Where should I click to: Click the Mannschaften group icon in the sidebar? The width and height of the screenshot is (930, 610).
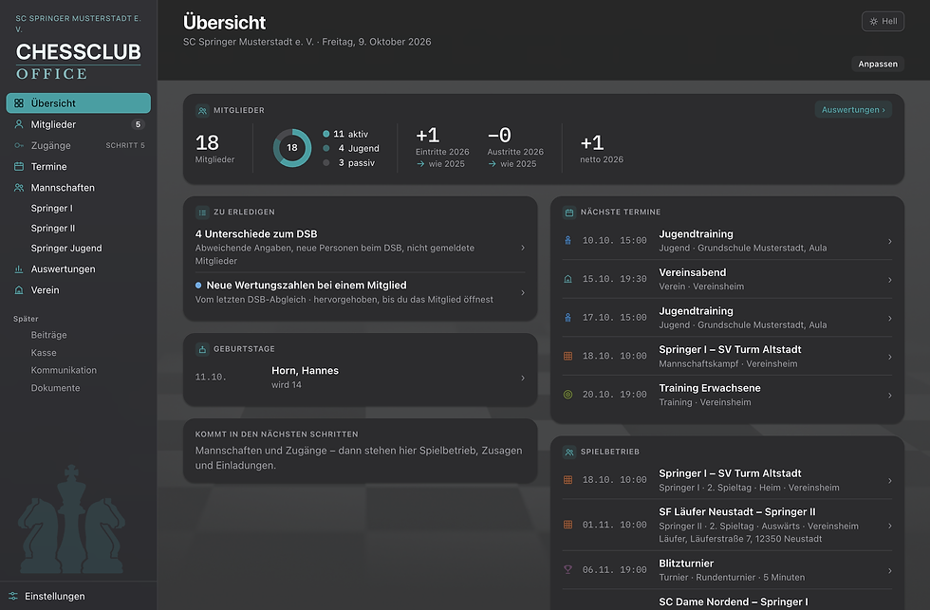coord(19,187)
